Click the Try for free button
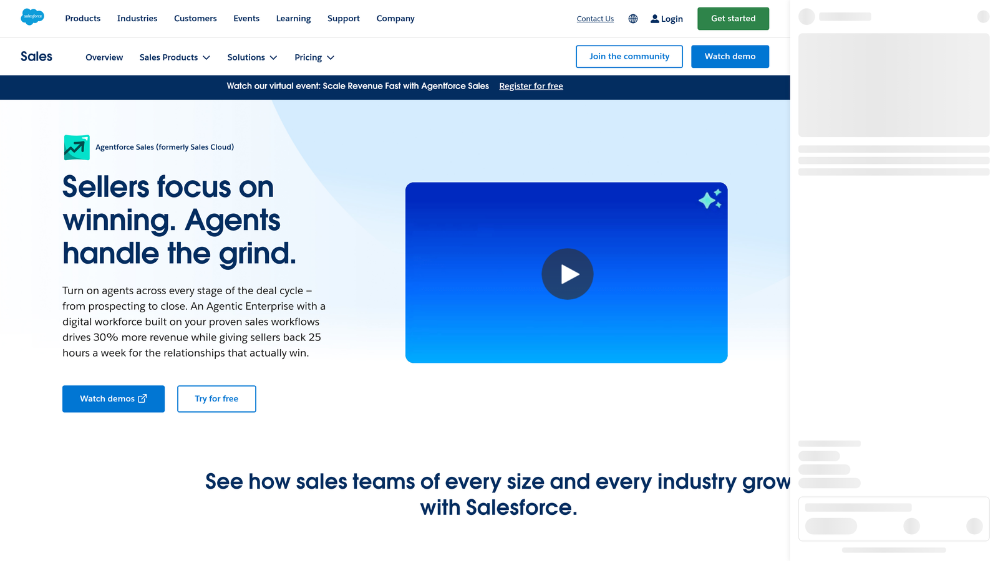 (216, 399)
